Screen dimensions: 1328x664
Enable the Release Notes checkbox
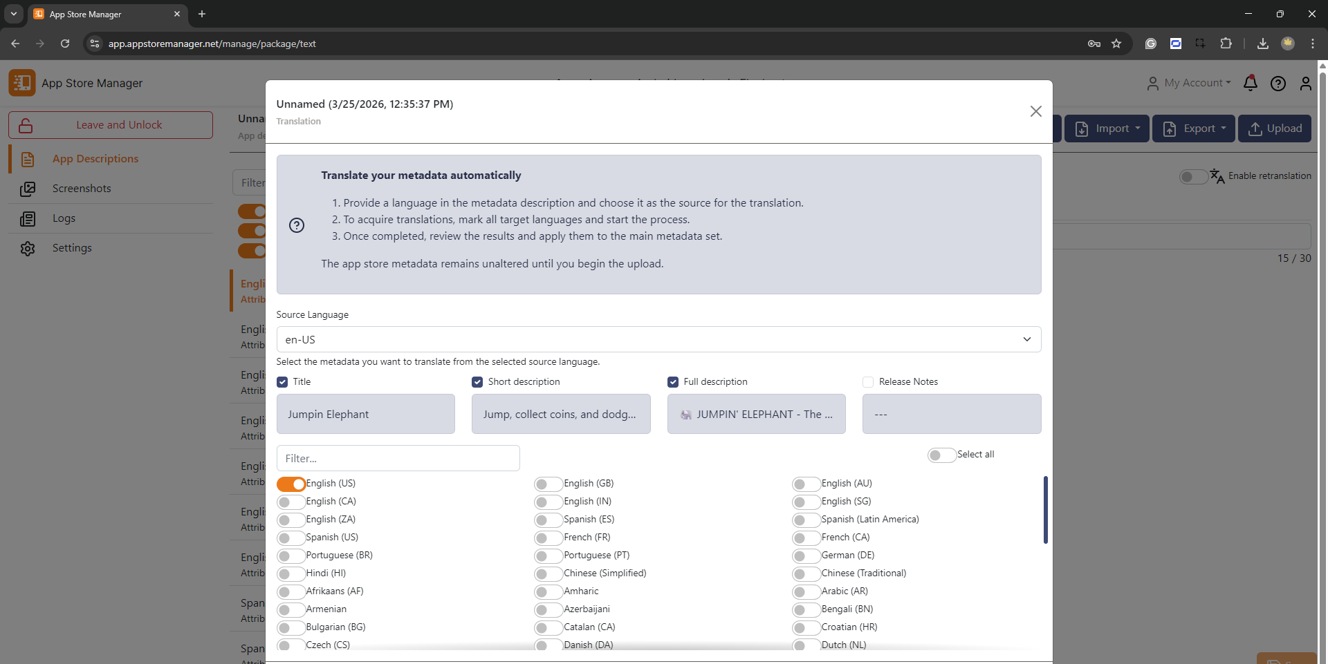868,382
